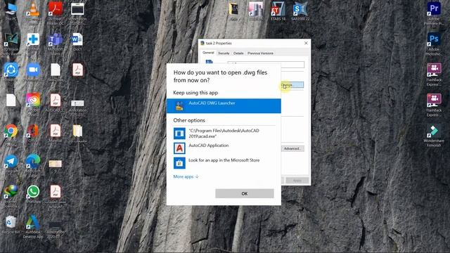This screenshot has height=253, width=450.
Task: Choose the acad.exe path option
Action: coord(224,134)
